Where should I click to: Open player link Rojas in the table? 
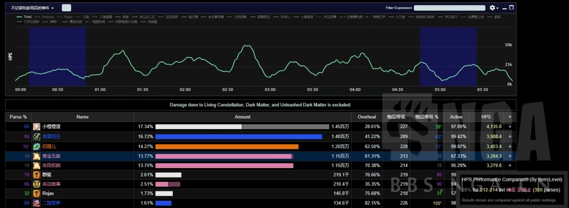48,194
